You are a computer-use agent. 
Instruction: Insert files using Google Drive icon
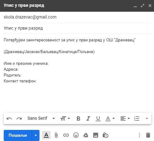pos(86,135)
